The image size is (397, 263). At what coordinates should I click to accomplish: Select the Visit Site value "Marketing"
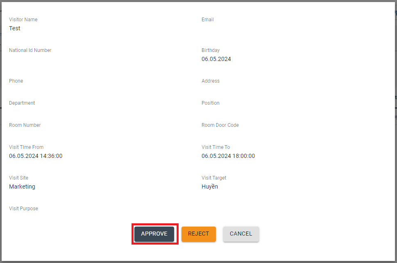[22, 187]
